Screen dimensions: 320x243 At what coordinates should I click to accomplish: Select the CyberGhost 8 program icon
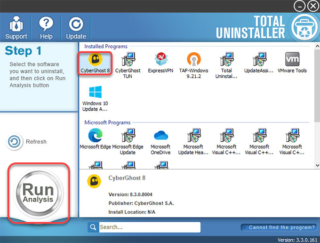pos(95,63)
